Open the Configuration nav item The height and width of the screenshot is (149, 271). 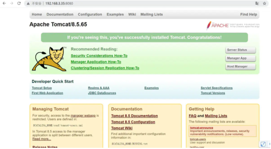pyautogui.click(x=90, y=15)
